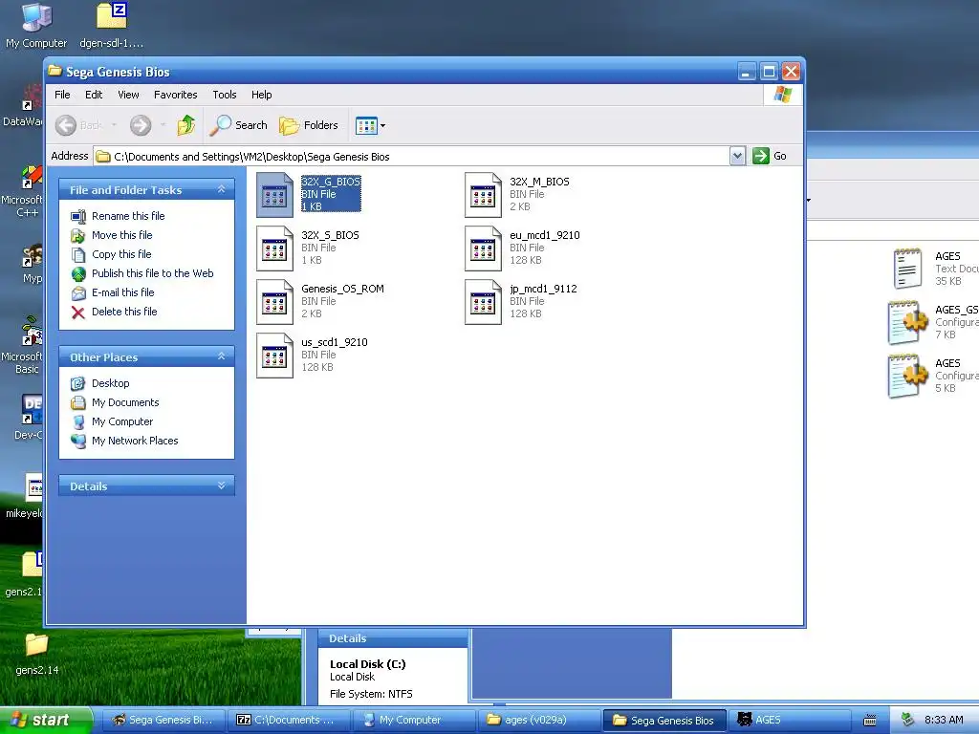This screenshot has height=734, width=979.
Task: Select the jp_mcd1_9112 file icon
Action: pyautogui.click(x=483, y=302)
